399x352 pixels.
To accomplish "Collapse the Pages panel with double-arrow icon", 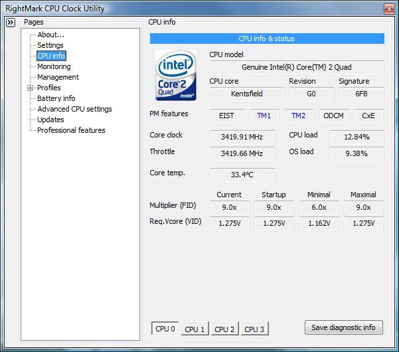I will pyautogui.click(x=11, y=23).
